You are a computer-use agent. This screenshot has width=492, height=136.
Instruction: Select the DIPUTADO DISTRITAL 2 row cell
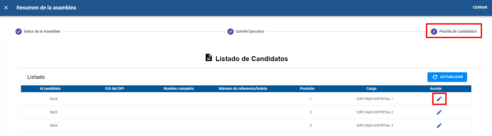coord(375,112)
